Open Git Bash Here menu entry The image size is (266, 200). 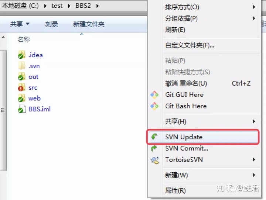click(x=204, y=106)
